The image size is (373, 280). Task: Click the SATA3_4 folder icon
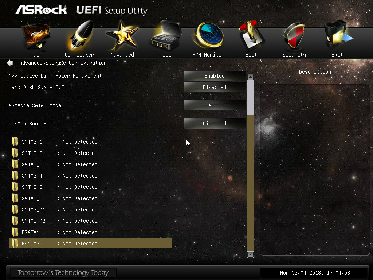(x=15, y=175)
